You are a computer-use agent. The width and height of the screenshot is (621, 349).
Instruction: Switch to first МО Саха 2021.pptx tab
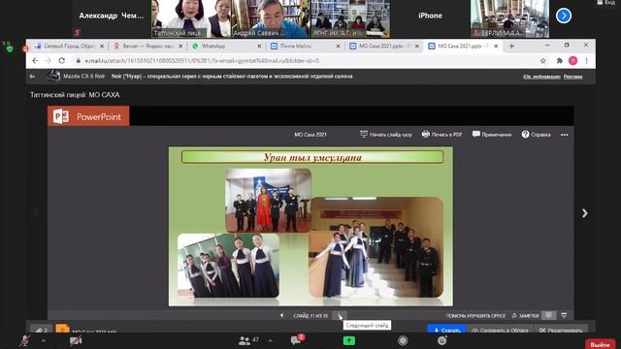[x=384, y=47]
